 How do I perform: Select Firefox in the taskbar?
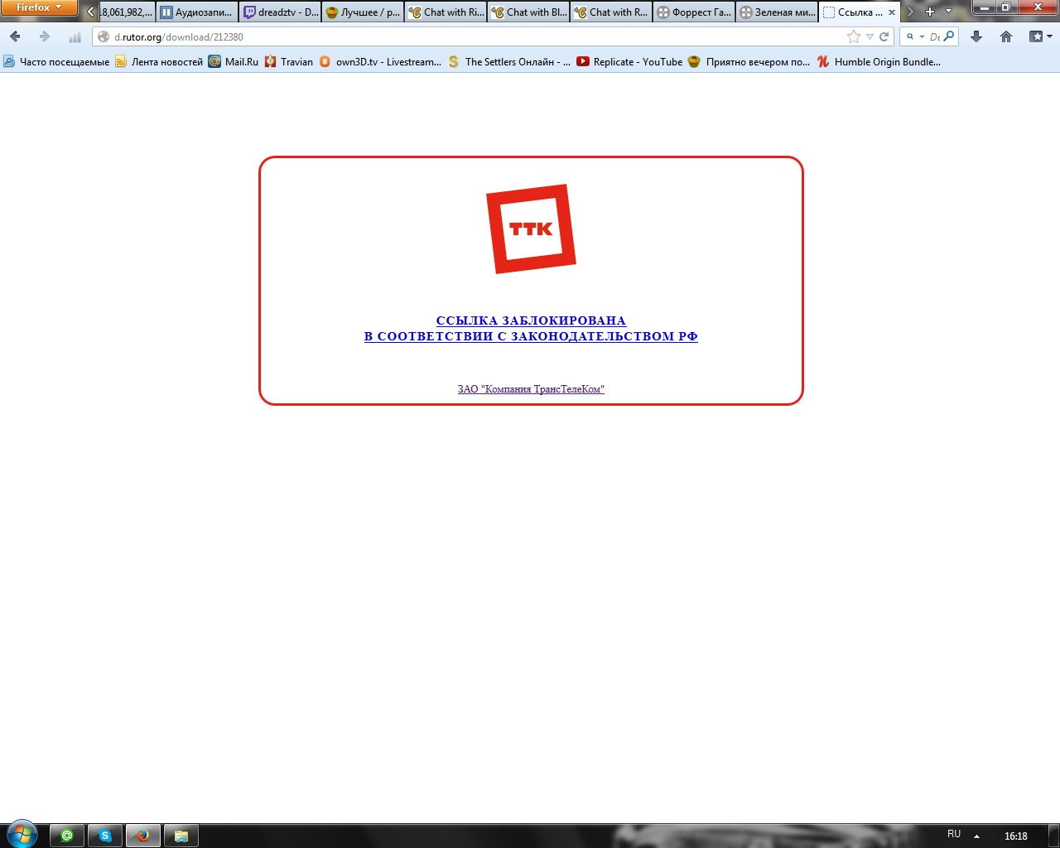coord(143,836)
